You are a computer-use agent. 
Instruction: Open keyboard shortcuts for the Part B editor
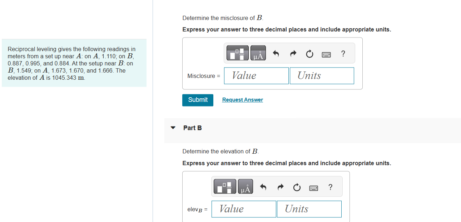pos(313,187)
